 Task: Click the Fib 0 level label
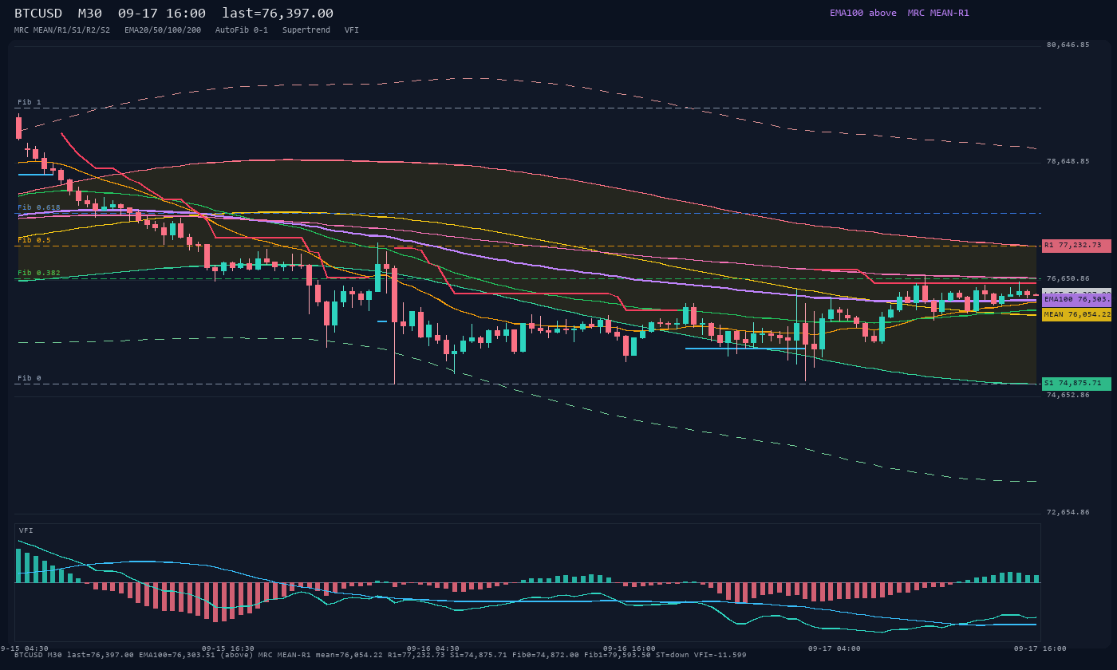[x=30, y=378]
